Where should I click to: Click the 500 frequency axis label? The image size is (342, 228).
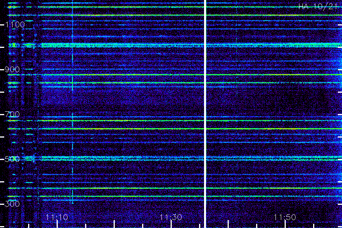tap(12, 159)
